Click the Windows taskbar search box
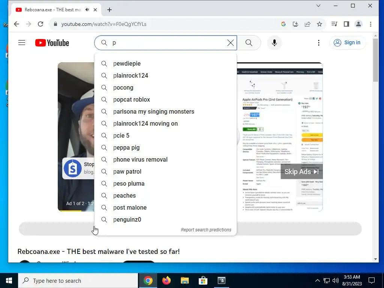The width and height of the screenshot is (384, 288). (78, 280)
